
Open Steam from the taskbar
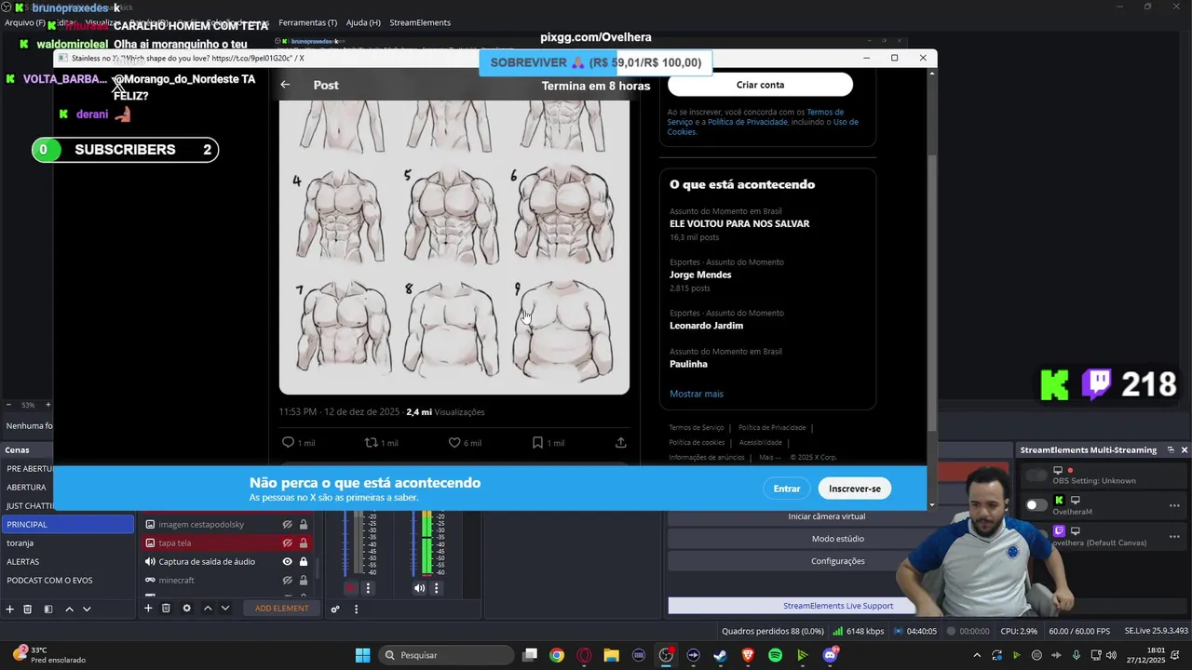tap(720, 655)
